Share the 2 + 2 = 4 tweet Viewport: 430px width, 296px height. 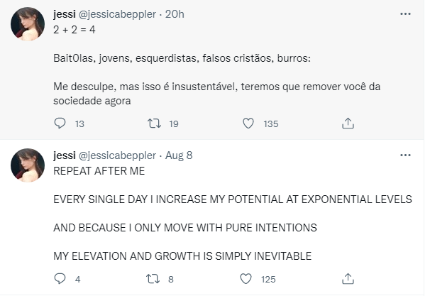348,124
